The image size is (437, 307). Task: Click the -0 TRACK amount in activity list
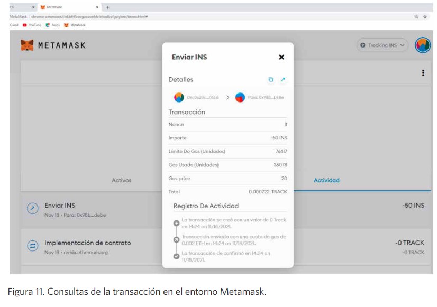(x=409, y=243)
